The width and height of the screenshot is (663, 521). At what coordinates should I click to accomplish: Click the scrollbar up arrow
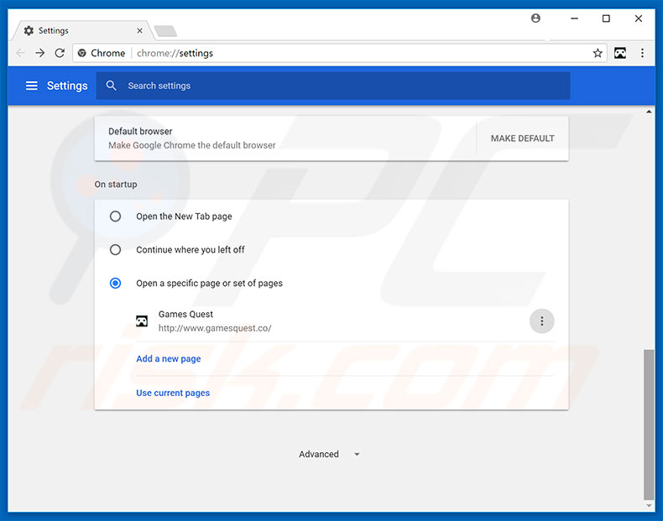pyautogui.click(x=649, y=112)
